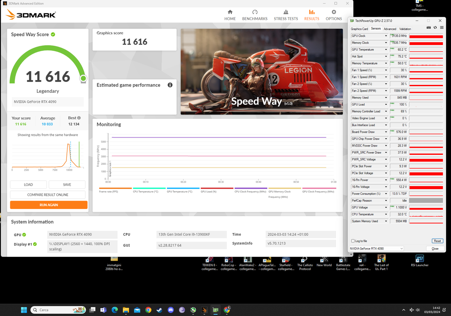The image size is (451, 316).
Task: Open the re4 desktop shortcut
Action: pos(362,264)
